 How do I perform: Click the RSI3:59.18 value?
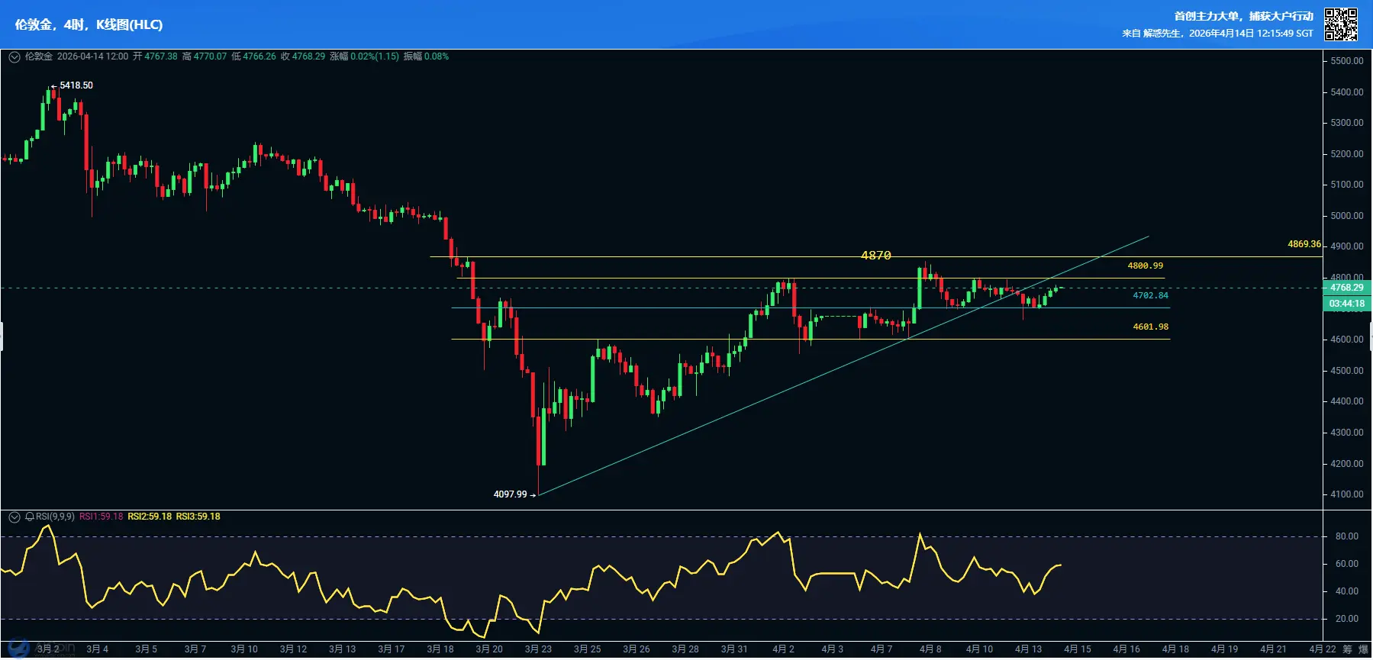pos(198,517)
